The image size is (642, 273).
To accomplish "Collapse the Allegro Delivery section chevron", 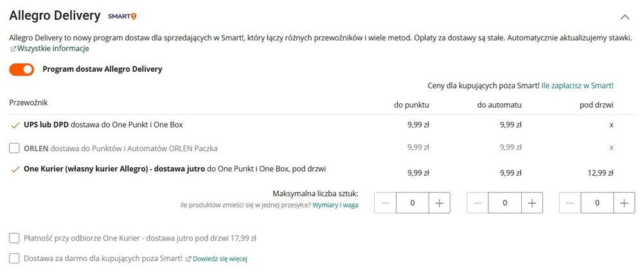I will (625, 17).
